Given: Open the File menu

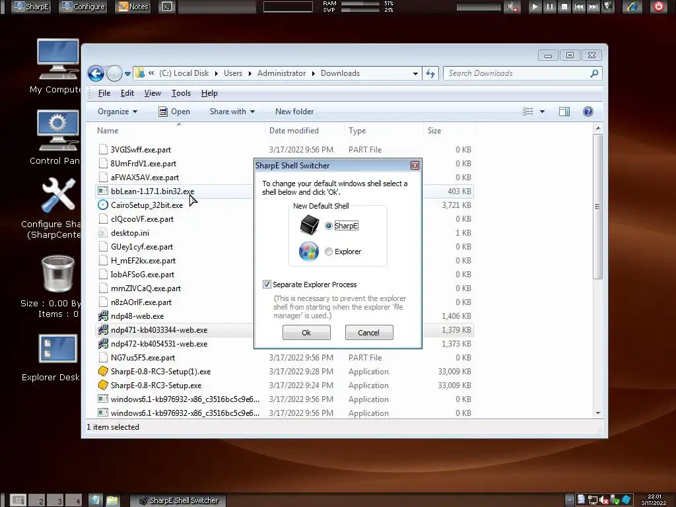Looking at the screenshot, I should click(104, 93).
